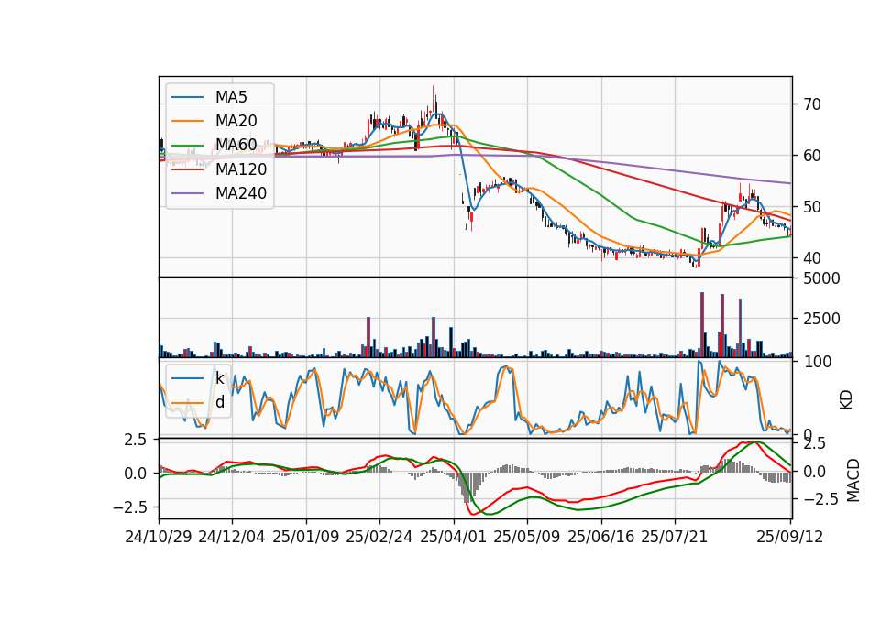This screenshot has height=632, width=880.
Task: Click the right MACD axis −2.5 label
Action: coord(819,498)
